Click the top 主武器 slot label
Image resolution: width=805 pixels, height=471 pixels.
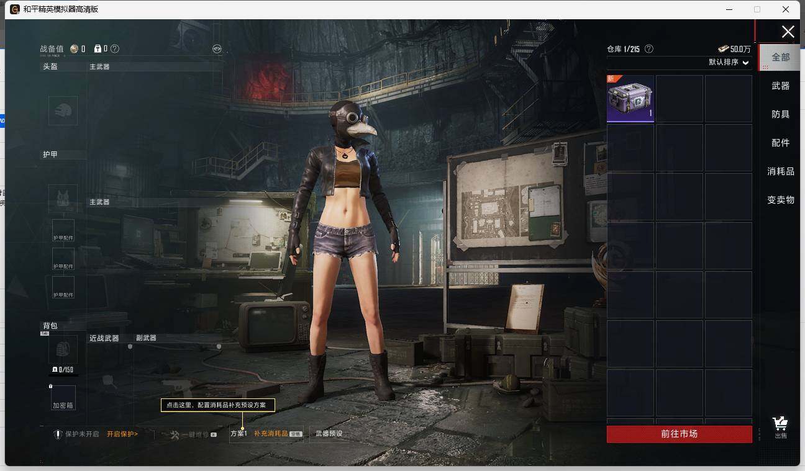click(x=99, y=66)
